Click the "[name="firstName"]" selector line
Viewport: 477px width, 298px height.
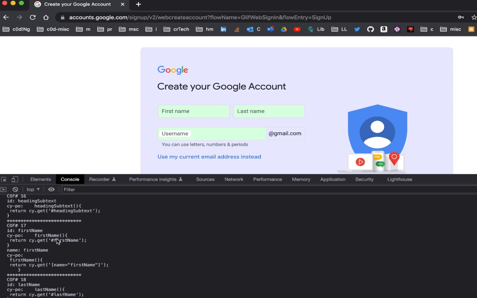click(59, 265)
